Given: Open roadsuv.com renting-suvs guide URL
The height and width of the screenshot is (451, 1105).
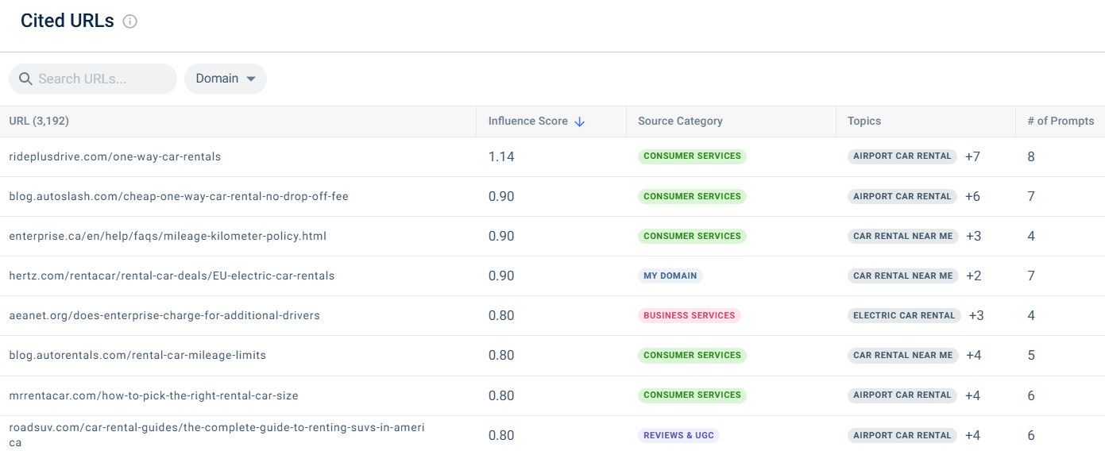Looking at the screenshot, I should pyautogui.click(x=217, y=435).
